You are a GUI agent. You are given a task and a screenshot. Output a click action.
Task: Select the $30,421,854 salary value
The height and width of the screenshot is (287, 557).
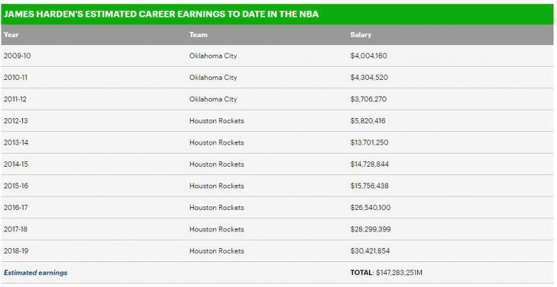point(370,251)
